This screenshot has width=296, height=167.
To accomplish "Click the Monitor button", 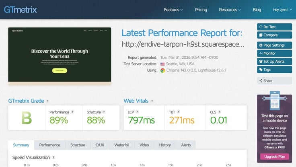I will tap(274, 53).
